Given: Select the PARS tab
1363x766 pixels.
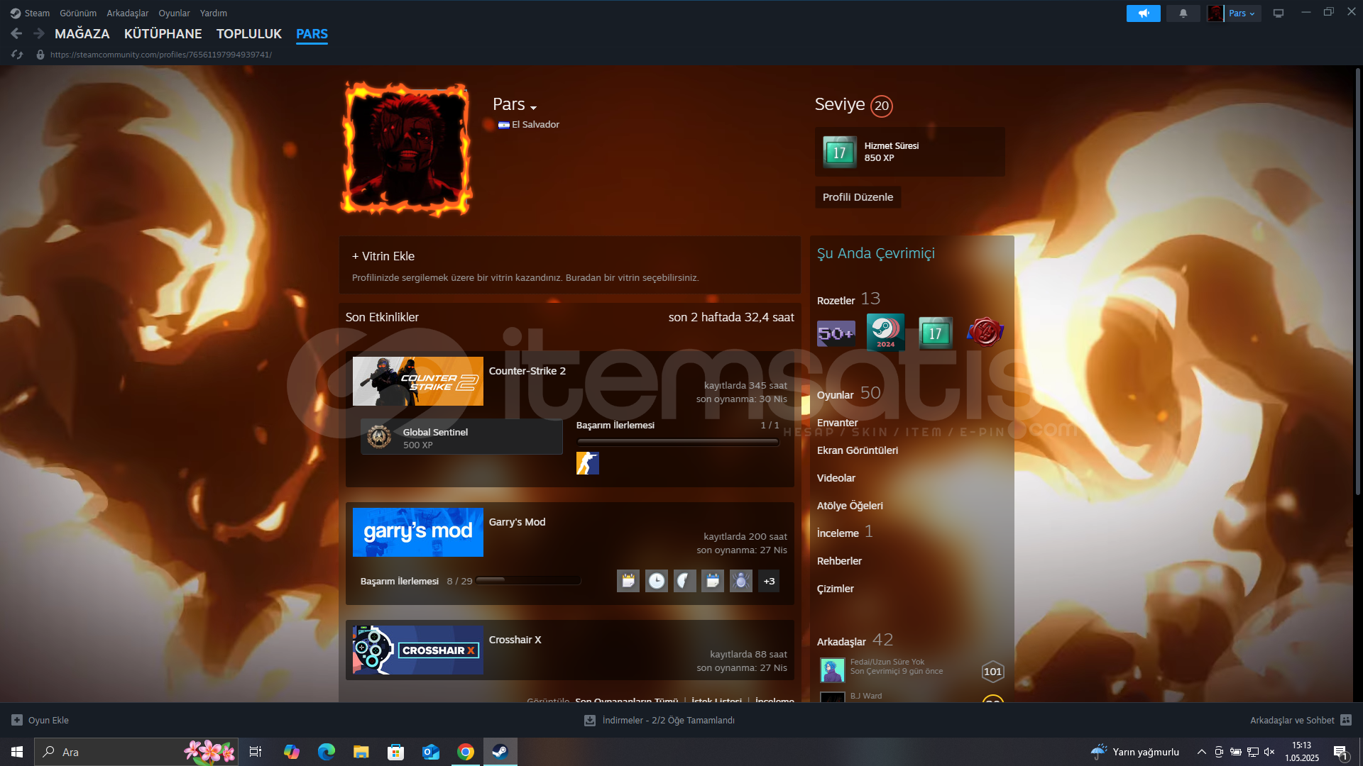Looking at the screenshot, I should [312, 33].
